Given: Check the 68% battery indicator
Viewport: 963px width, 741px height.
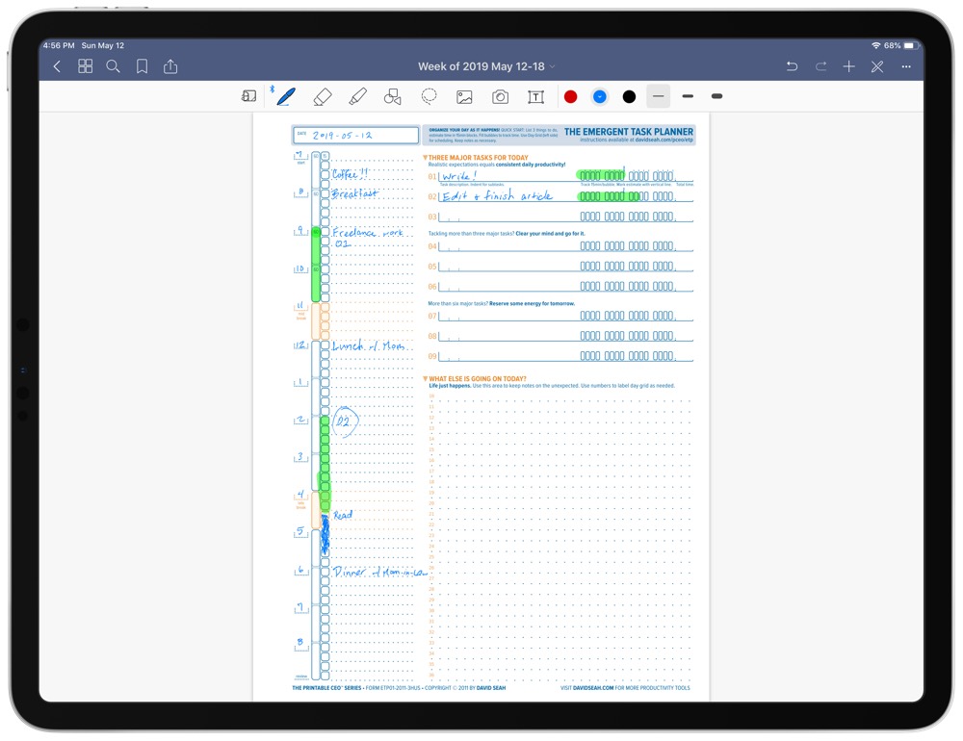Looking at the screenshot, I should click(902, 45).
